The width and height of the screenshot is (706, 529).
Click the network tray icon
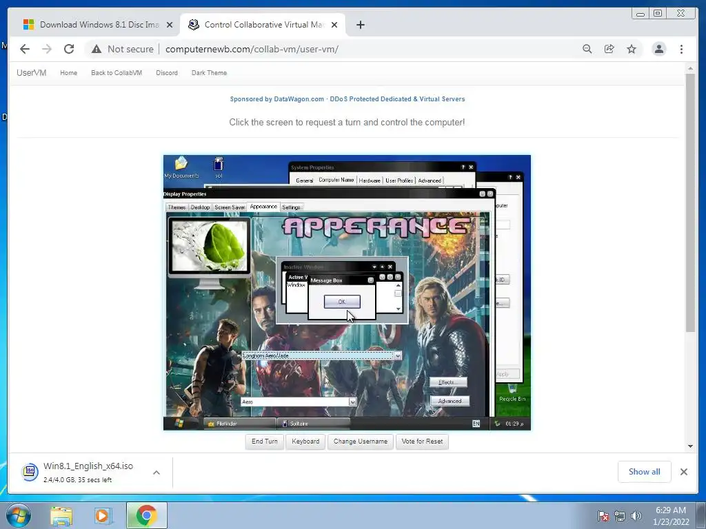pyautogui.click(x=620, y=516)
